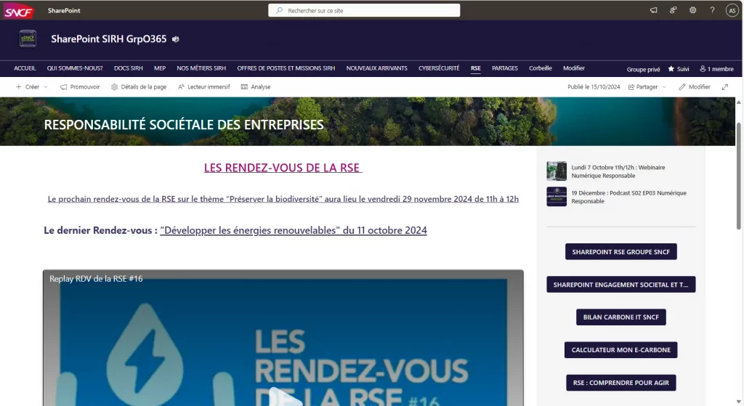Open OFFRES DE POSTES ET MISSIONS SIRH

[x=286, y=68]
